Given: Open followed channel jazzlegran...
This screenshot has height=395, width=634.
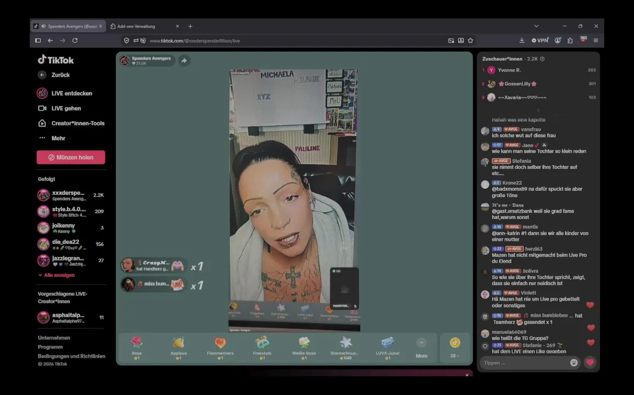Looking at the screenshot, I should (x=71, y=261).
